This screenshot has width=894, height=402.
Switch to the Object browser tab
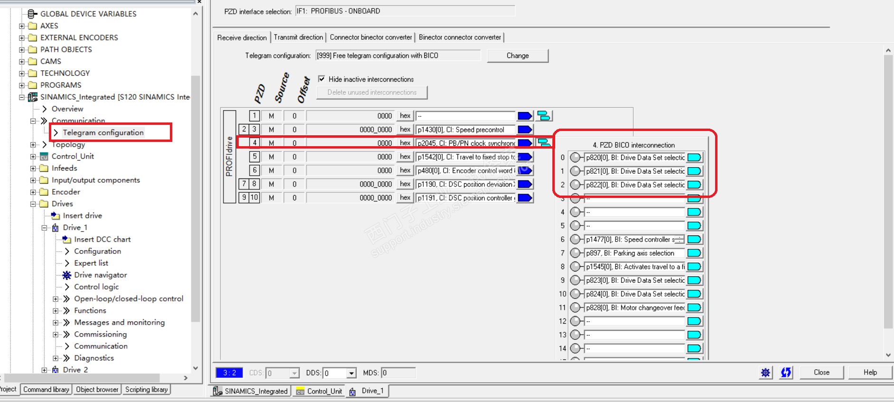(97, 390)
